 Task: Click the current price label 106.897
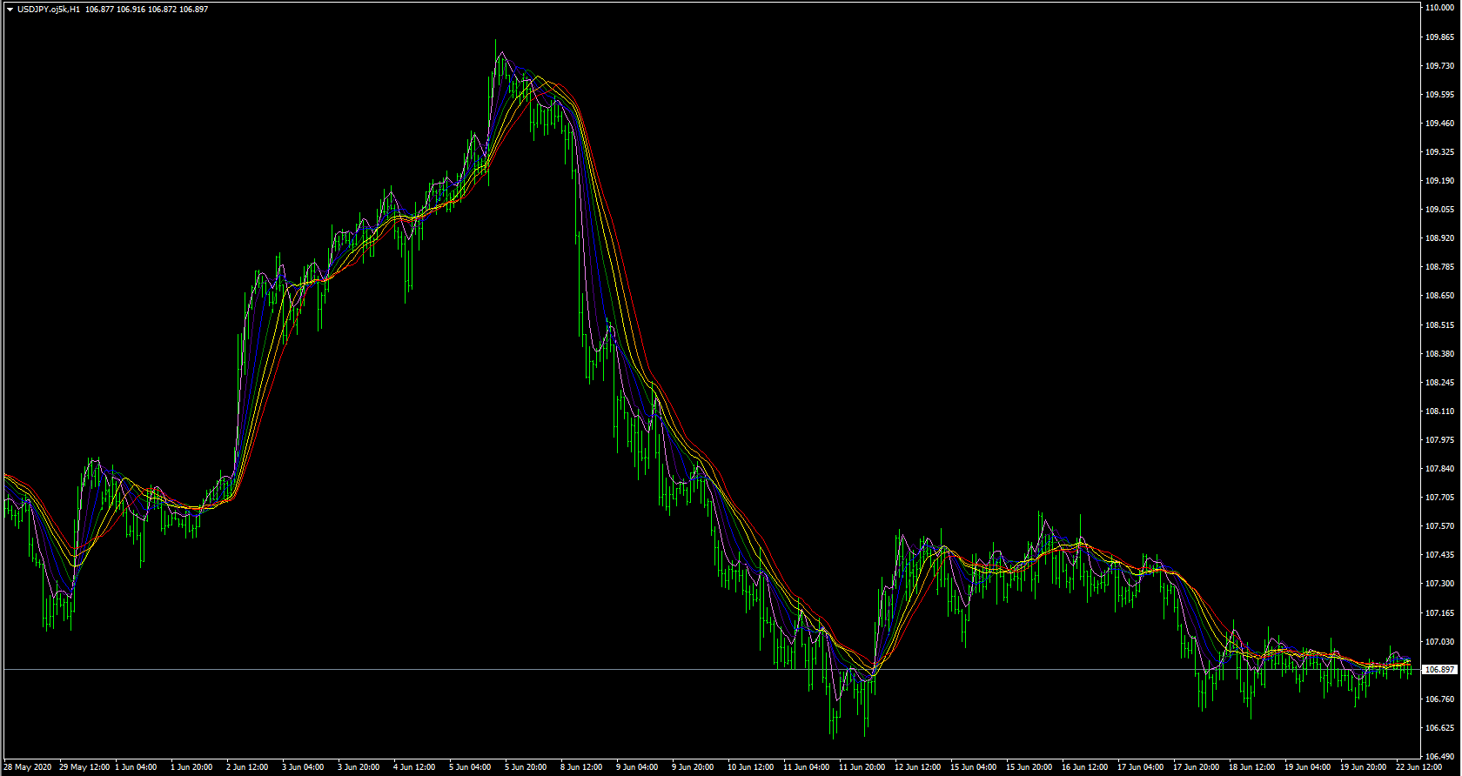click(x=1439, y=670)
